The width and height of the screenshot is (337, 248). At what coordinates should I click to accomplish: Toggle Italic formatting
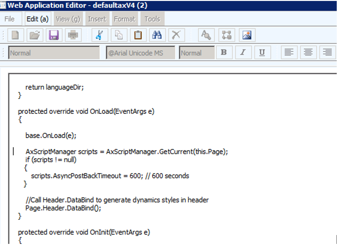[x=243, y=53]
